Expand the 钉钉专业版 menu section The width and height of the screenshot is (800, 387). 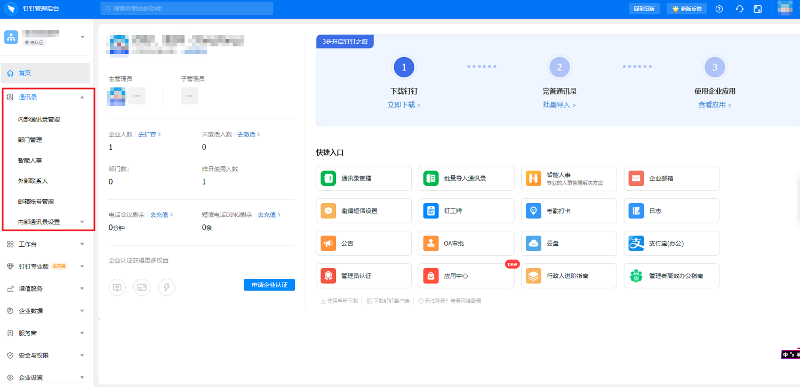82,267
